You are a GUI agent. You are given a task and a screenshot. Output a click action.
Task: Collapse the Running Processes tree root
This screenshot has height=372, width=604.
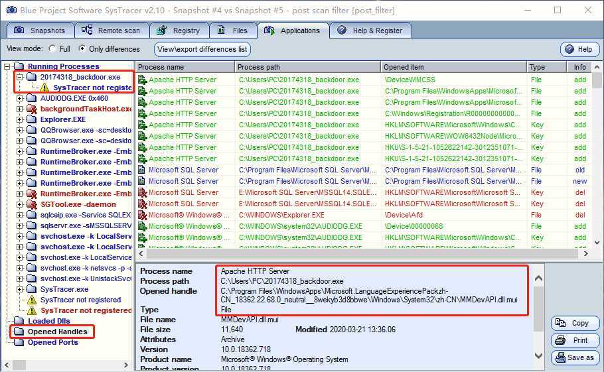pos(7,66)
